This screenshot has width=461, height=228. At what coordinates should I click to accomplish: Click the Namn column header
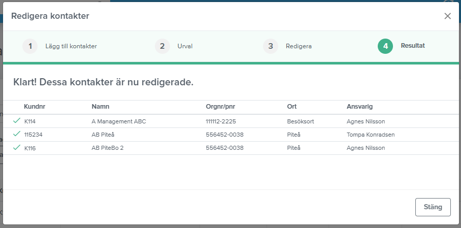pos(100,107)
